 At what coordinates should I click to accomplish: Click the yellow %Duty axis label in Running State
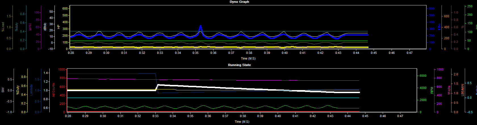[18, 90]
